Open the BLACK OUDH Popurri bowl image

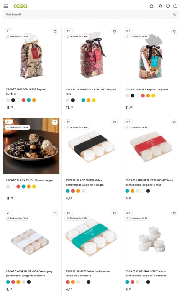click(31, 146)
